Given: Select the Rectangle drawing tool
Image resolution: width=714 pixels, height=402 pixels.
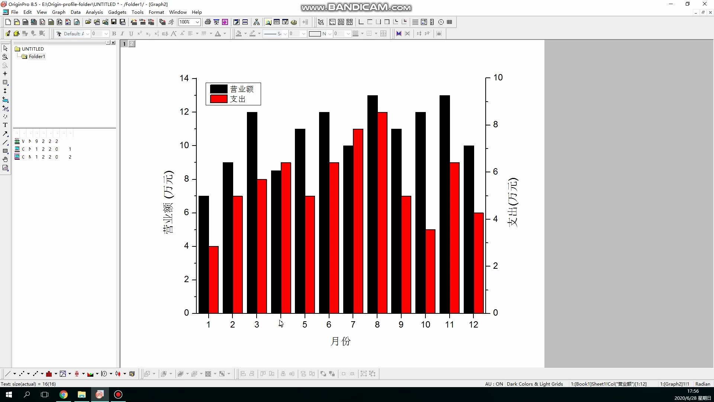Looking at the screenshot, I should (x=5, y=151).
